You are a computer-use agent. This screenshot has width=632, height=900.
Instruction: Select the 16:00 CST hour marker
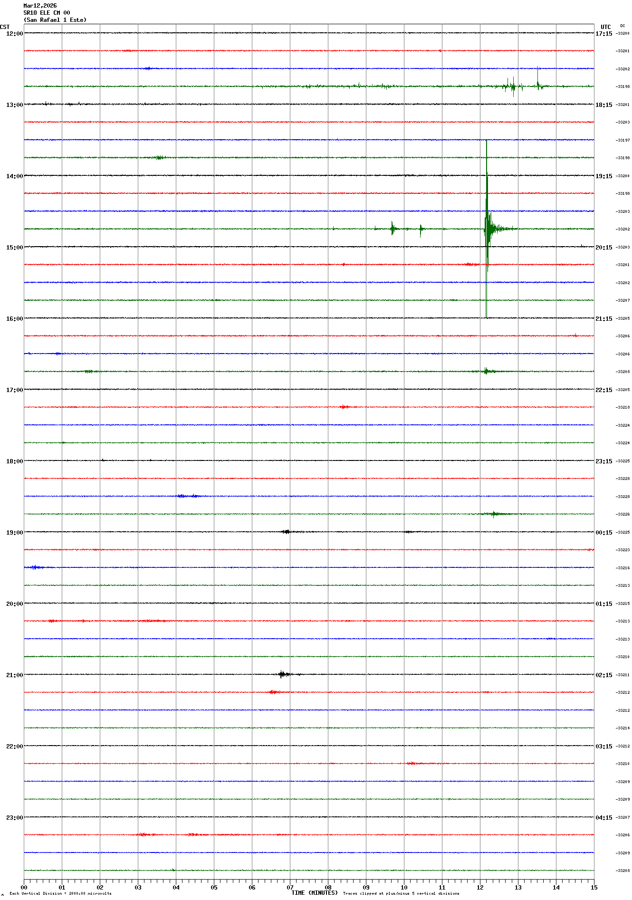coord(14,319)
